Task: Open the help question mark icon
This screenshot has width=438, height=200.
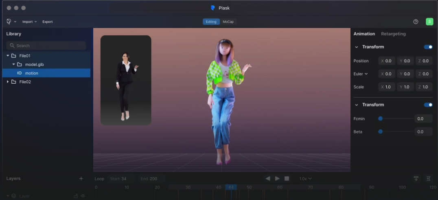Action: (x=416, y=22)
